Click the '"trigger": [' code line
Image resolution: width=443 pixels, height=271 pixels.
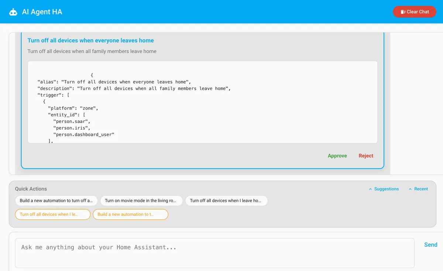tap(54, 95)
